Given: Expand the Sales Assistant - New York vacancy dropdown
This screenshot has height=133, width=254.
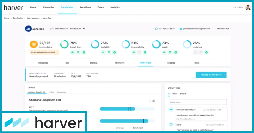Looking at the screenshot, I should click(84, 29).
